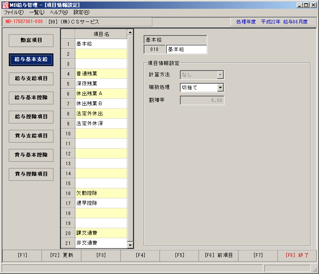Screen dimensions: 319x274
Task: Click the [F8] 終了 function button
Action: point(297,255)
